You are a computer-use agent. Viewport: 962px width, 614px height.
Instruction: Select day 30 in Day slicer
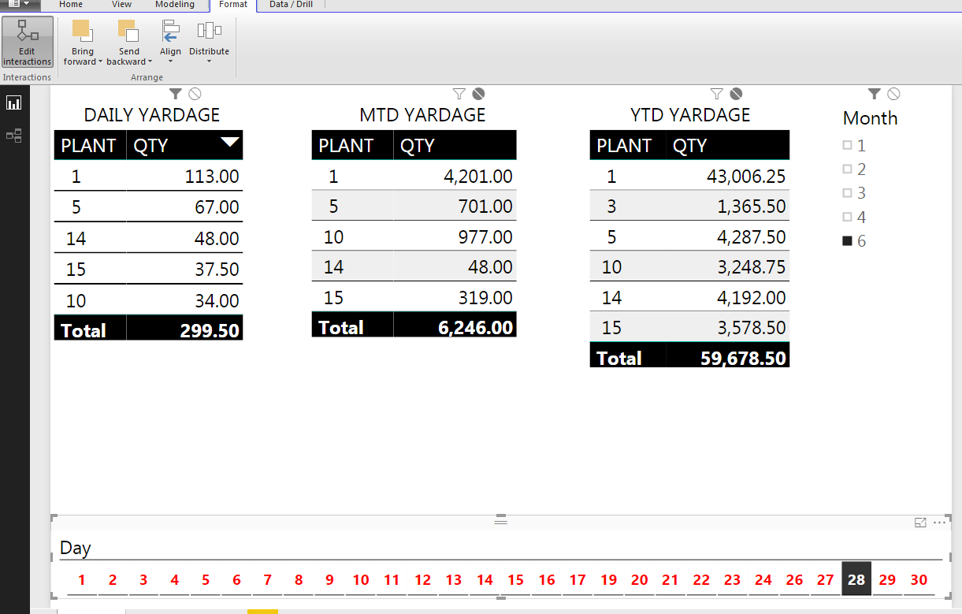click(x=919, y=579)
